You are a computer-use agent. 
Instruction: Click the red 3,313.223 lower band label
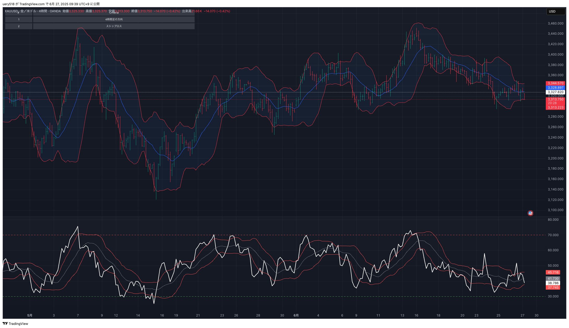point(555,108)
